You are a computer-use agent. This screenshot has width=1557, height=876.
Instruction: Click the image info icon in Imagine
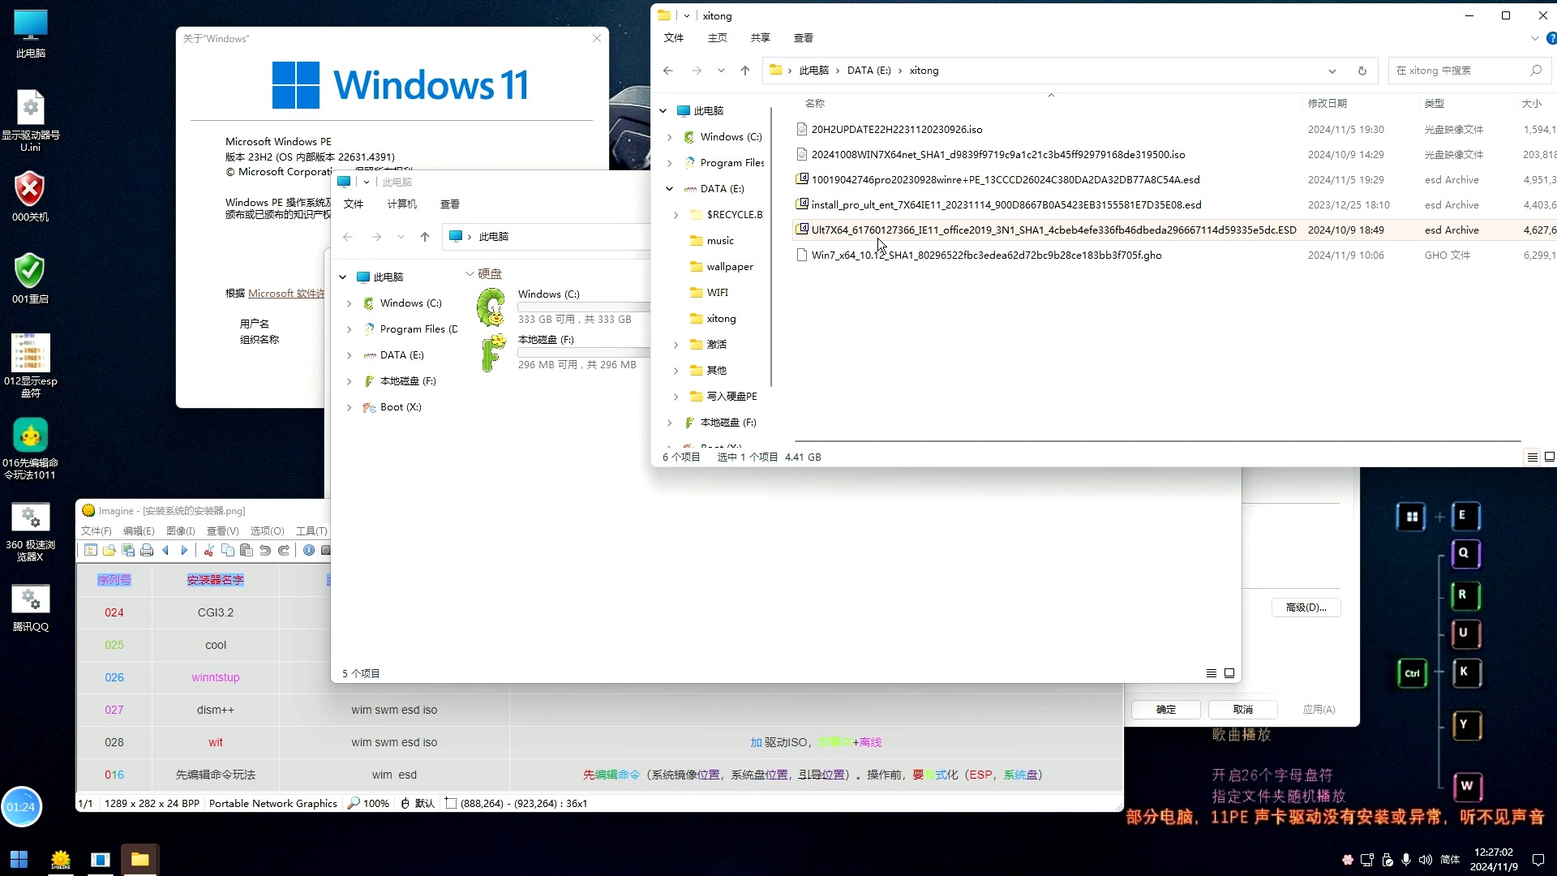309,551
